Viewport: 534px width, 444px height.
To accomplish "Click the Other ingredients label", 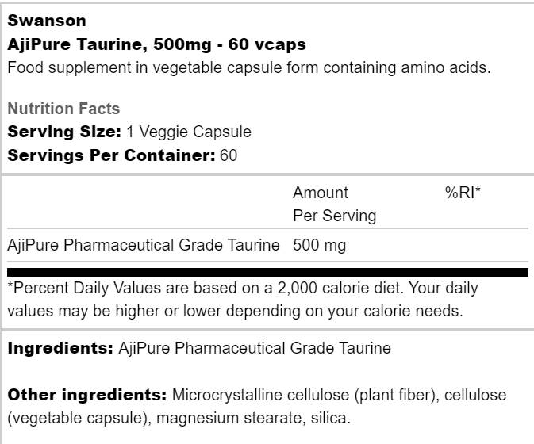I will coord(87,395).
